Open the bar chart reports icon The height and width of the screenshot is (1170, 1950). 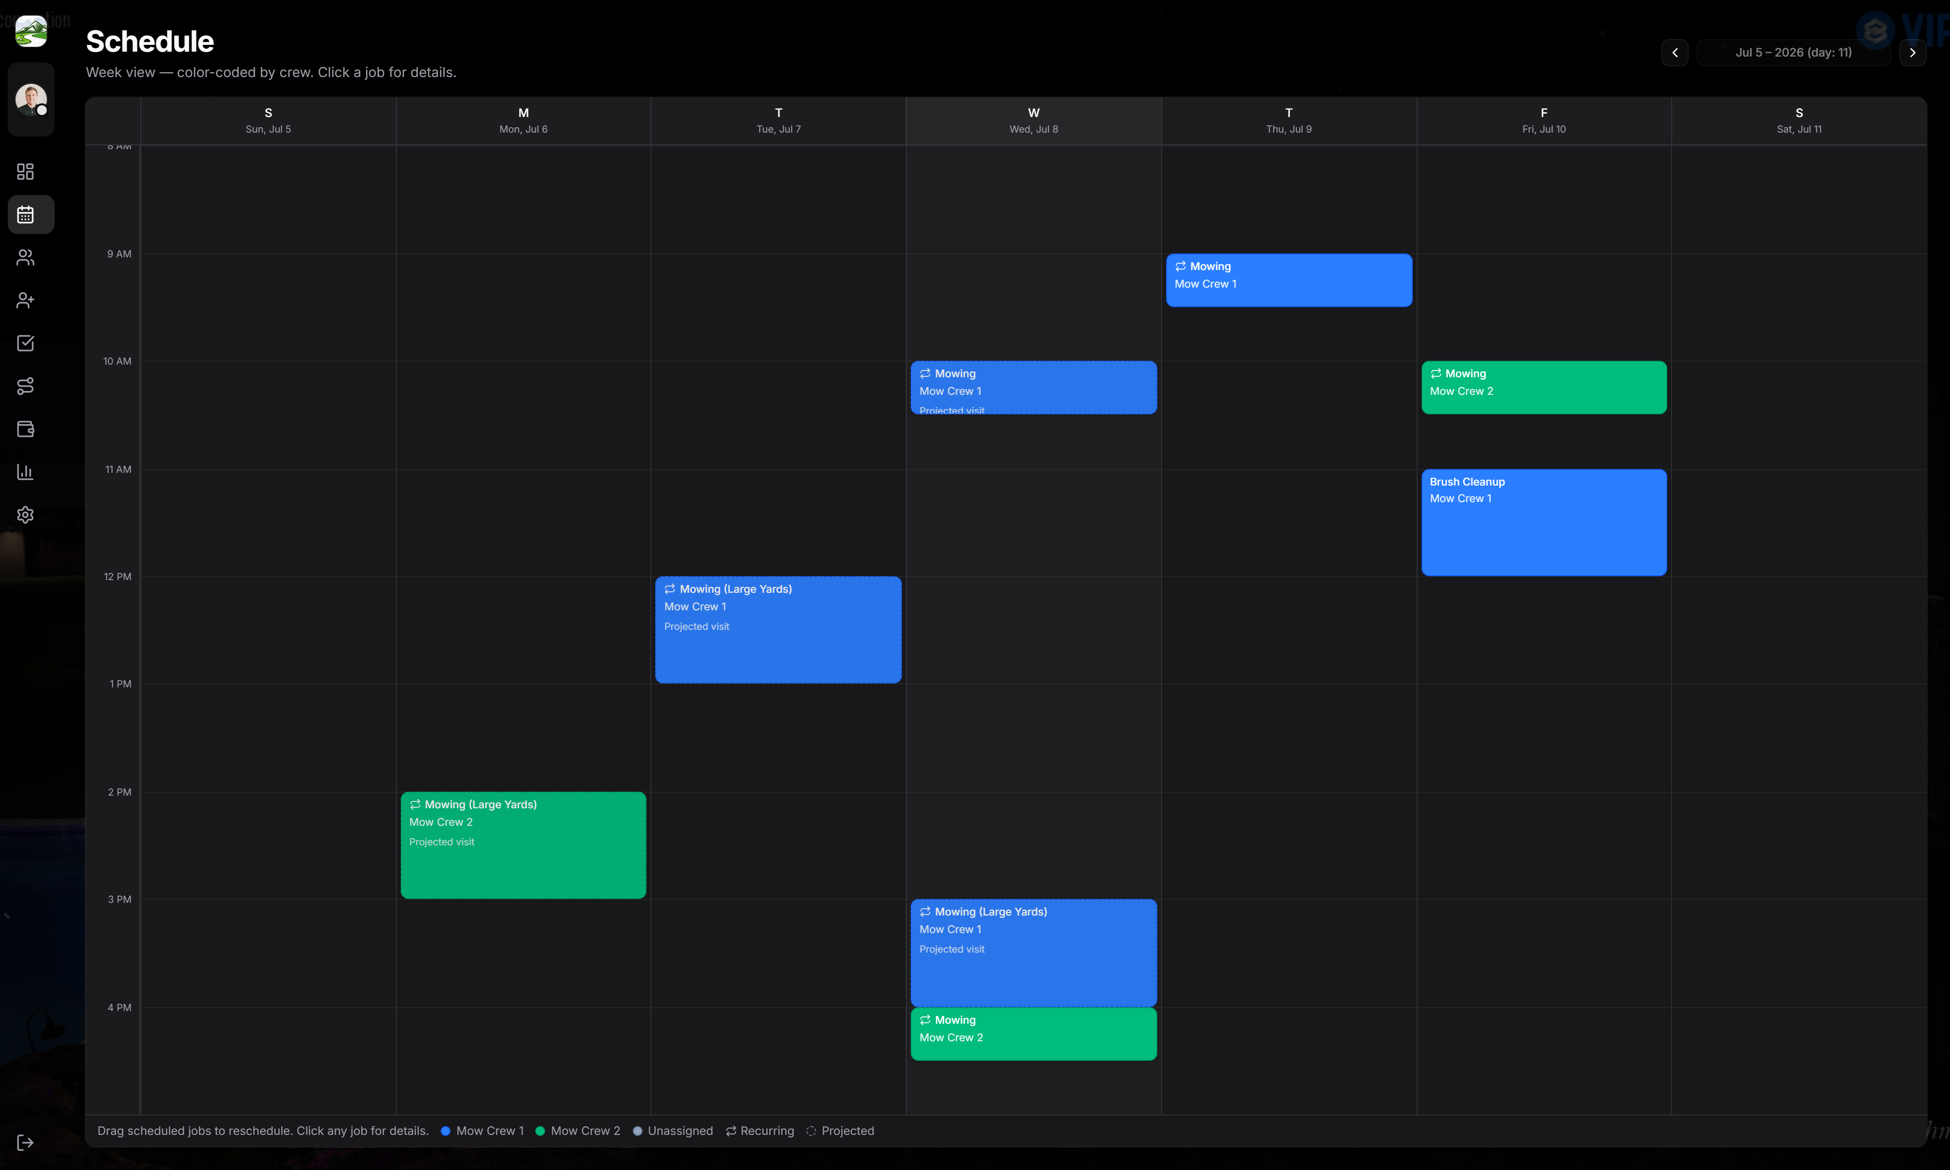25,471
